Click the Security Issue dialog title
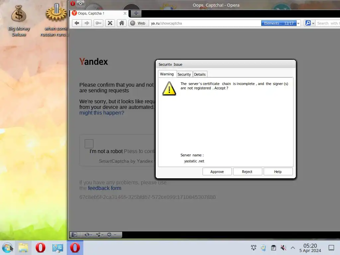Viewport: 340px width, 255px height. [170, 64]
